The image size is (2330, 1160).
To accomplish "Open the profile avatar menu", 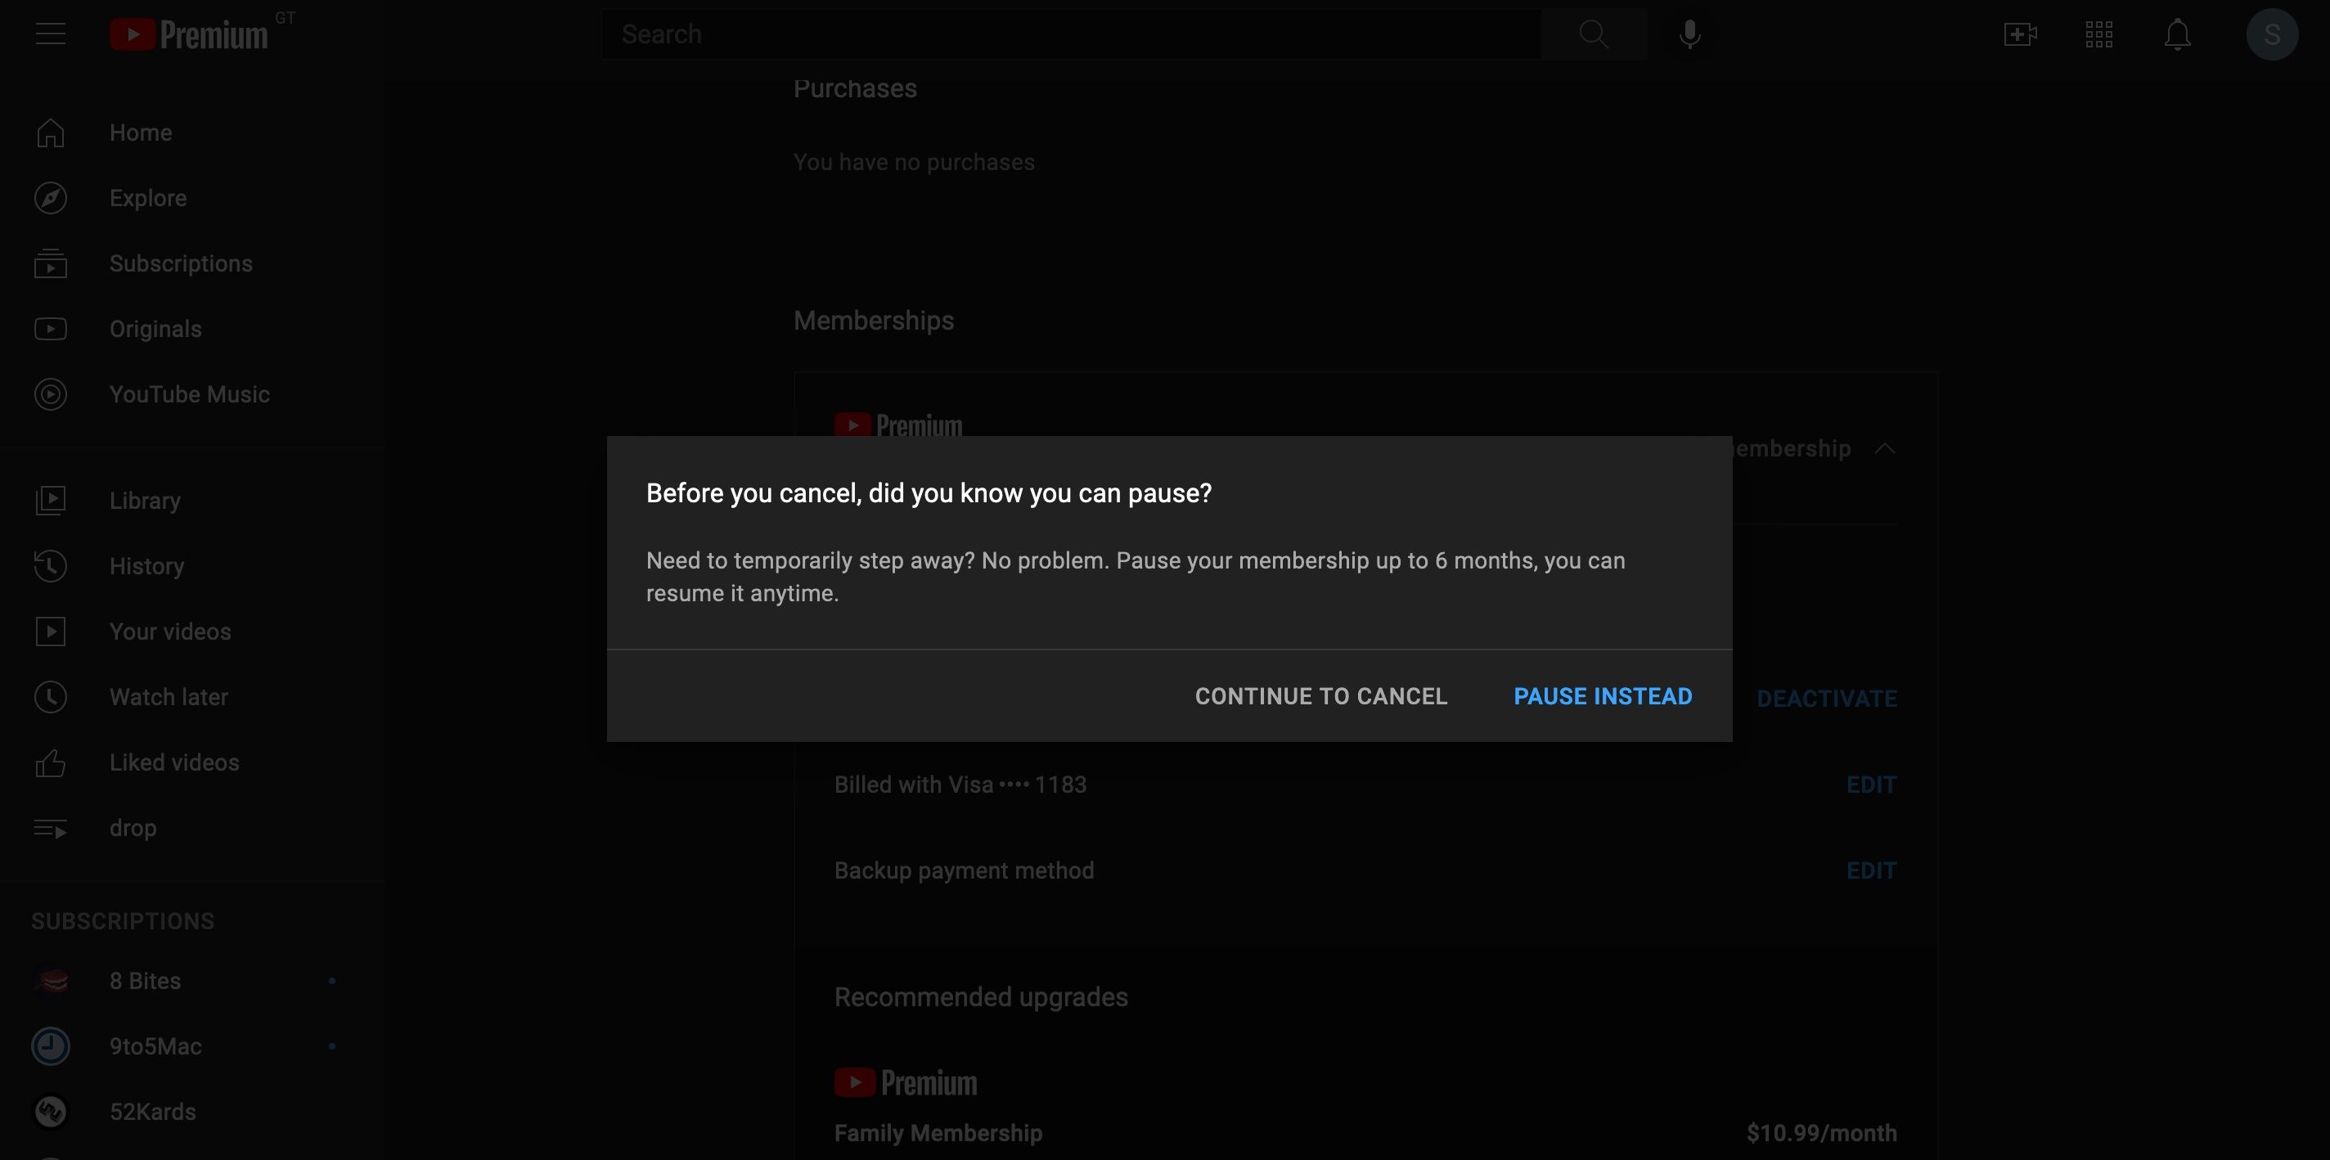I will (2273, 34).
